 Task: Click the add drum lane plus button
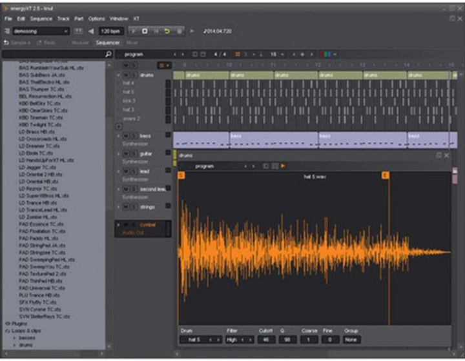click(x=119, y=126)
